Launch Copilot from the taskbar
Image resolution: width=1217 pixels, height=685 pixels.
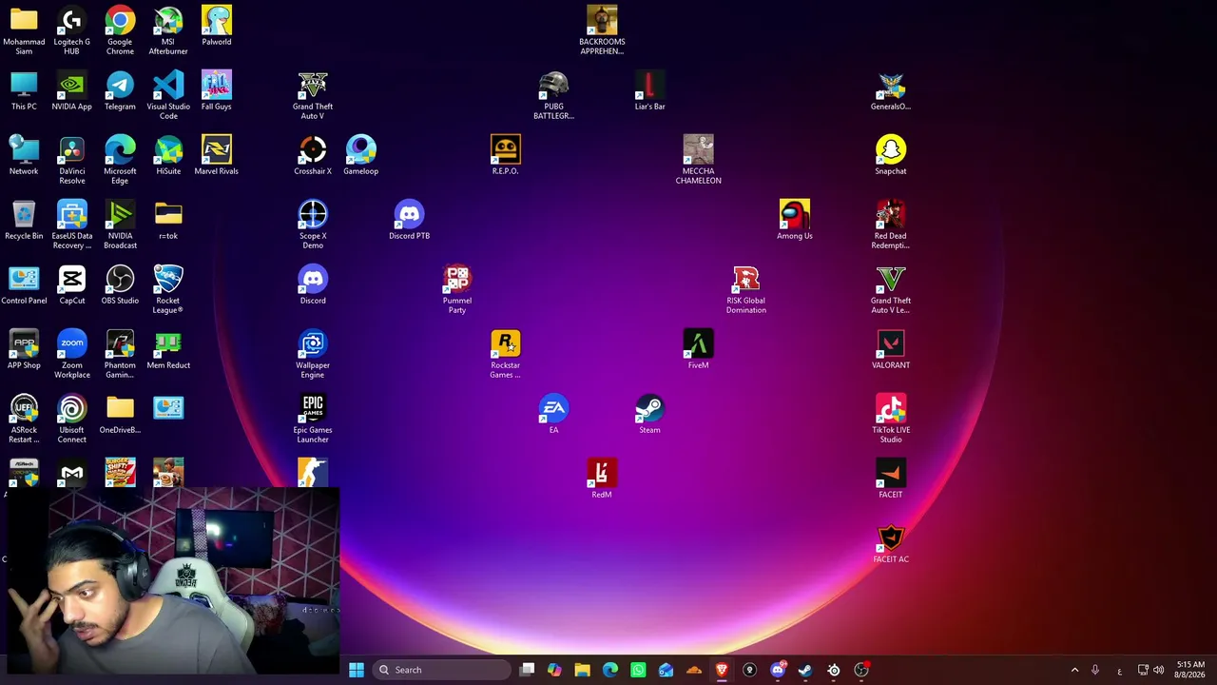click(x=554, y=670)
